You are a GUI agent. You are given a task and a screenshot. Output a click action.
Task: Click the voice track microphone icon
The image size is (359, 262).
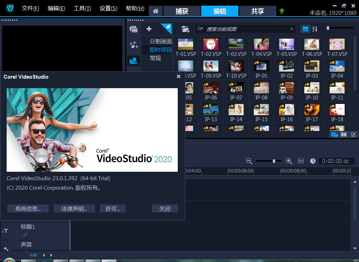pyautogui.click(x=6, y=249)
